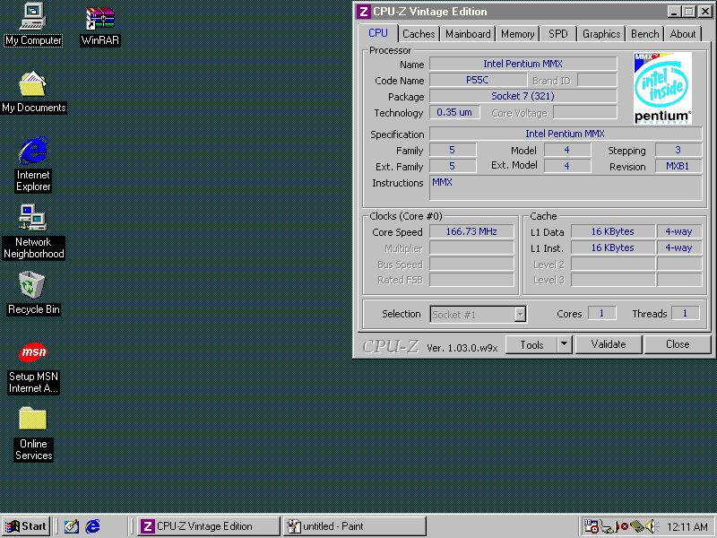Viewport: 717px width, 538px height.
Task: Click the volume speaker tray icon
Action: [x=651, y=526]
